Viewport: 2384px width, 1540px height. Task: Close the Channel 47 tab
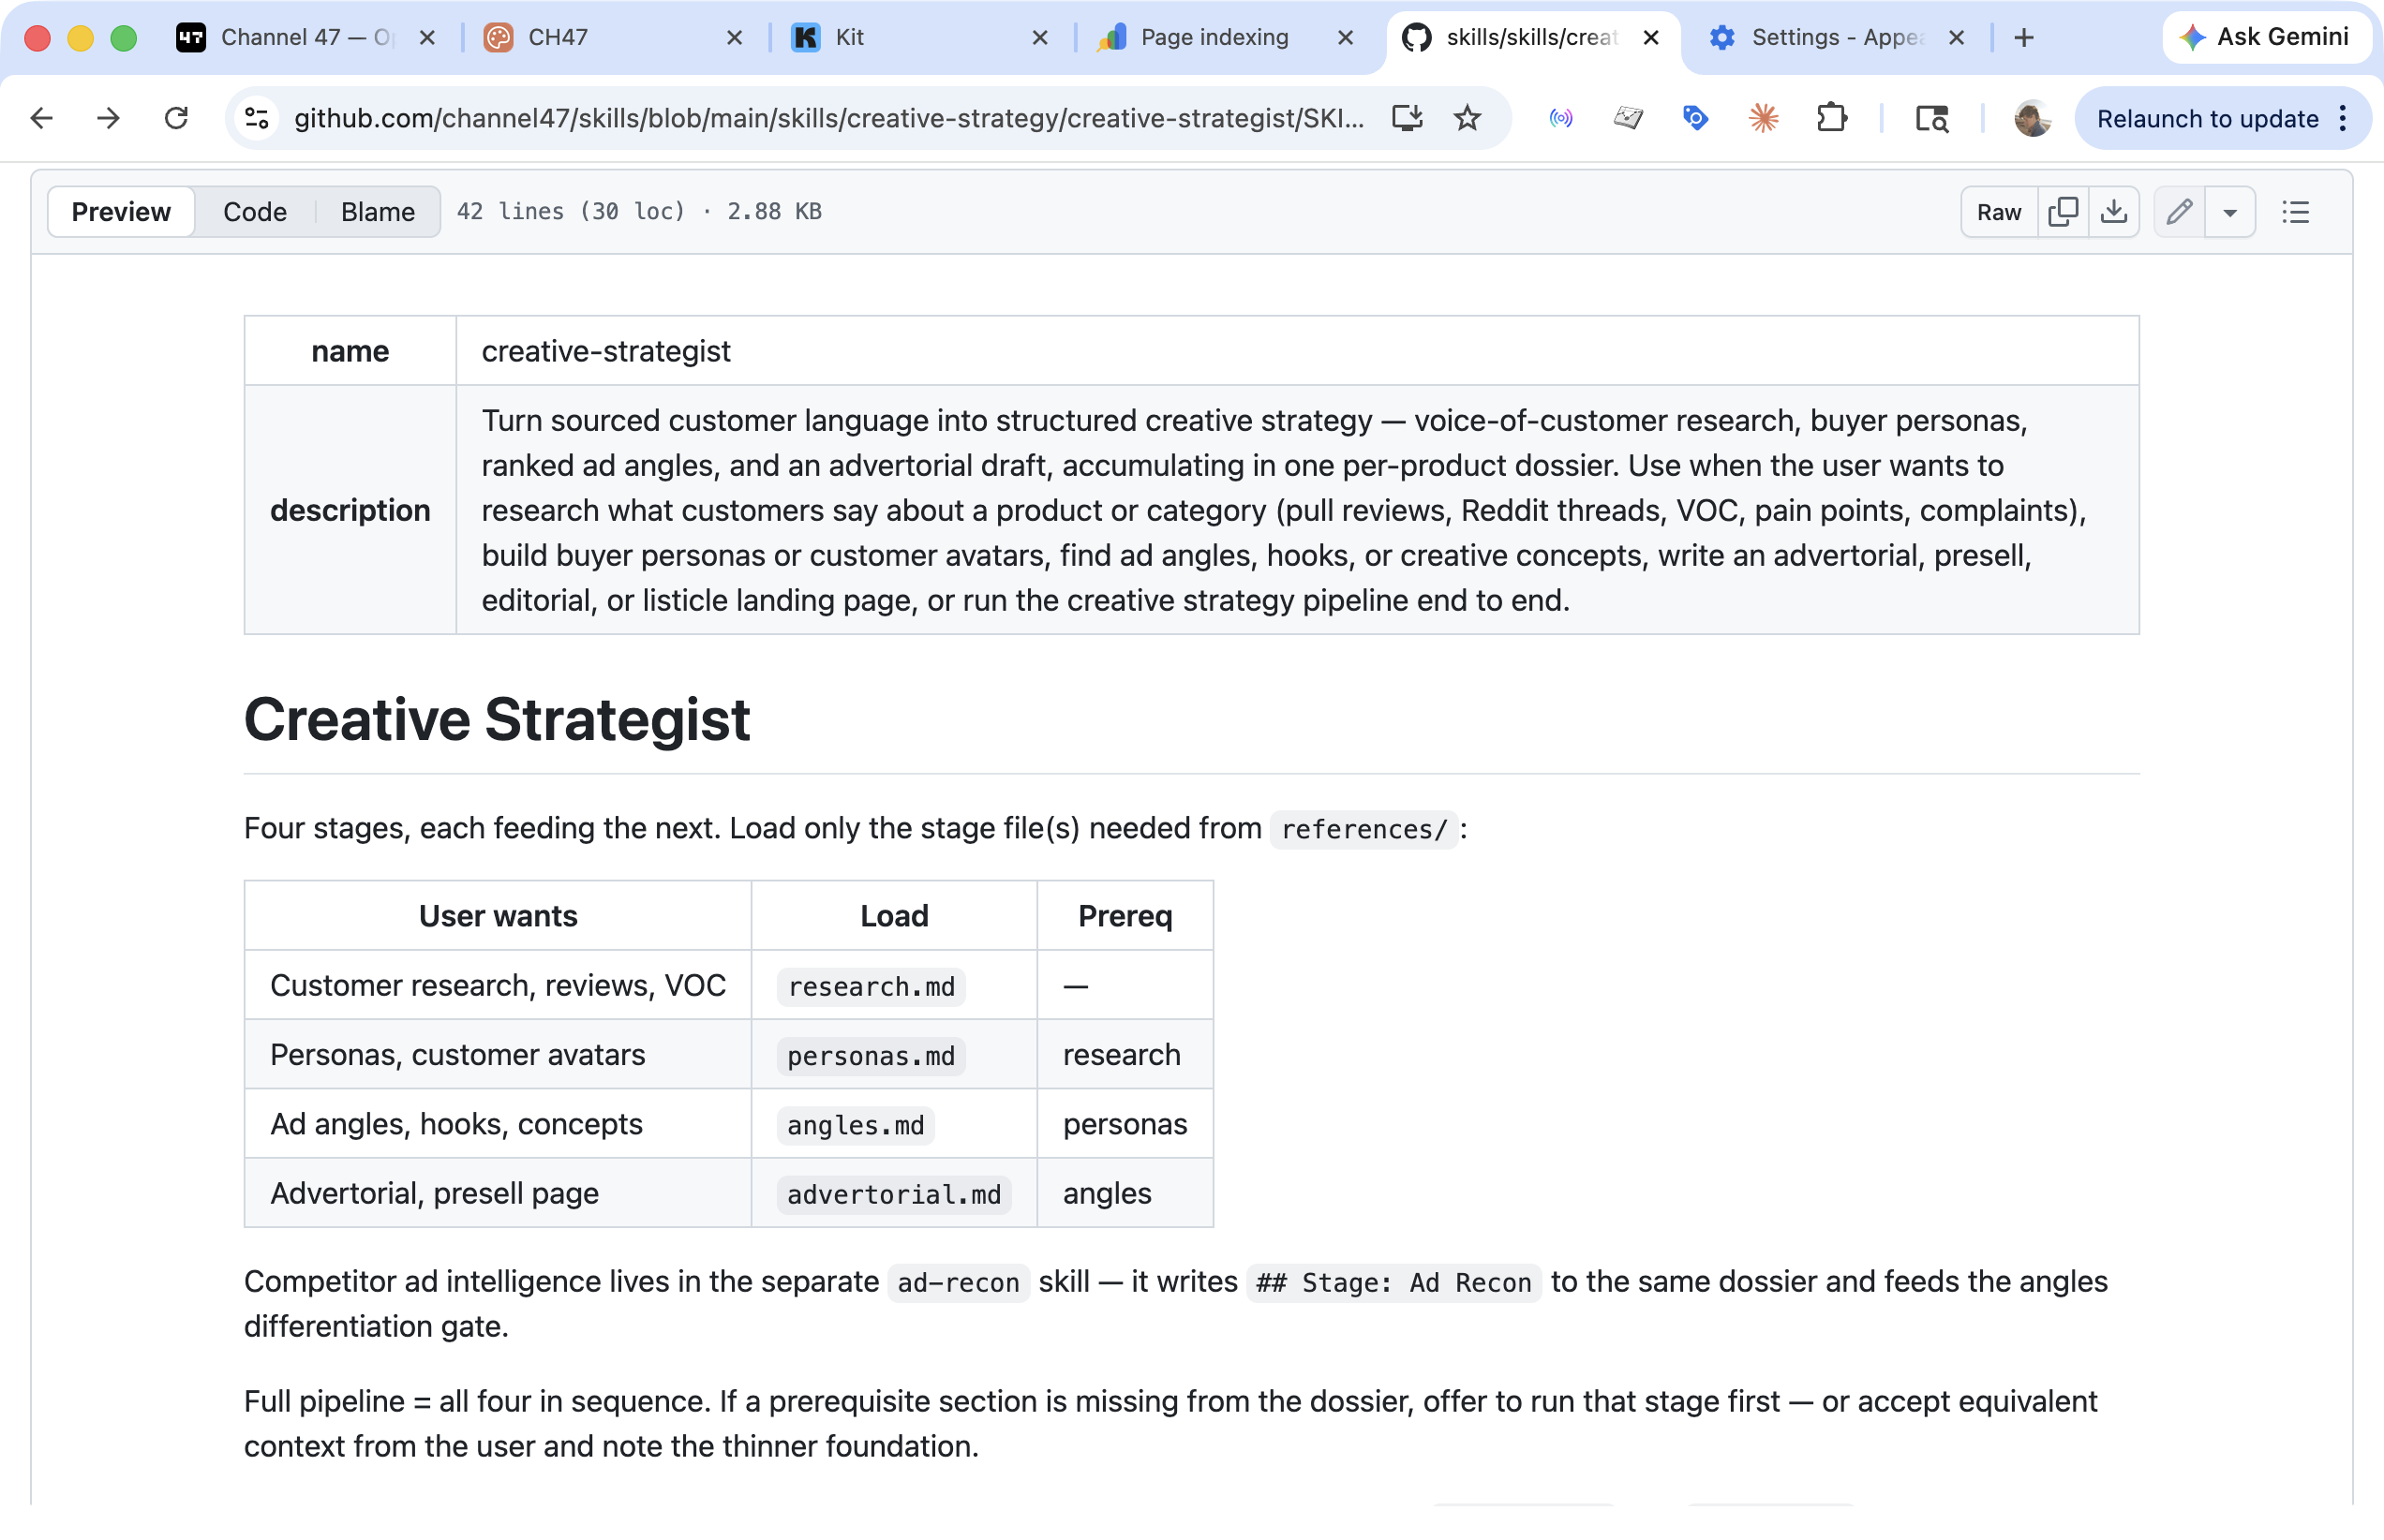click(x=427, y=37)
